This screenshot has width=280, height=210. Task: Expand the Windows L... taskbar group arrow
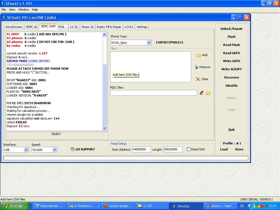click(99, 206)
